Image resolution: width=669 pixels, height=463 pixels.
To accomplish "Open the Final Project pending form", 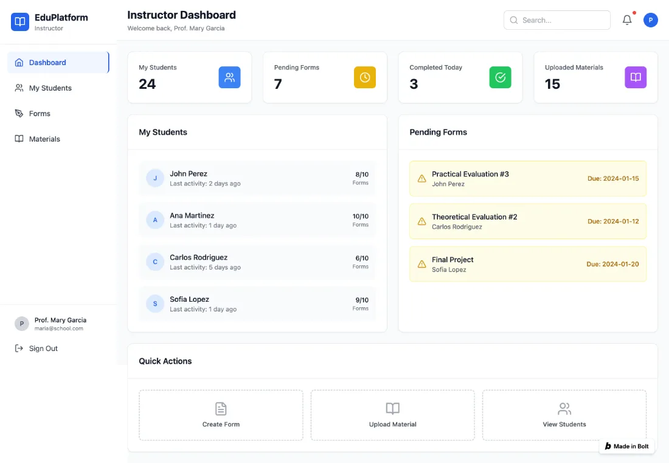I will (528, 263).
